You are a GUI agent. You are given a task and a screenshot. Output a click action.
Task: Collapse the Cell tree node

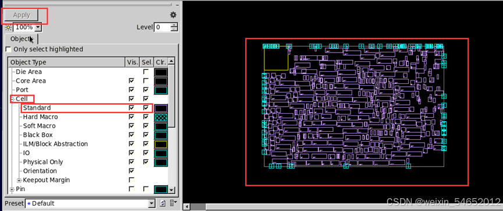[x=12, y=99]
